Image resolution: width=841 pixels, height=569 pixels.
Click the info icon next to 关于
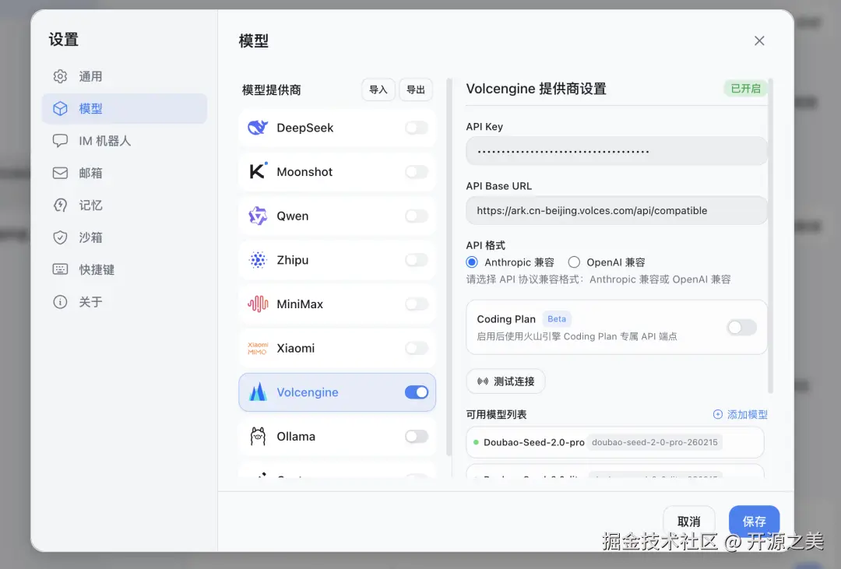[60, 301]
